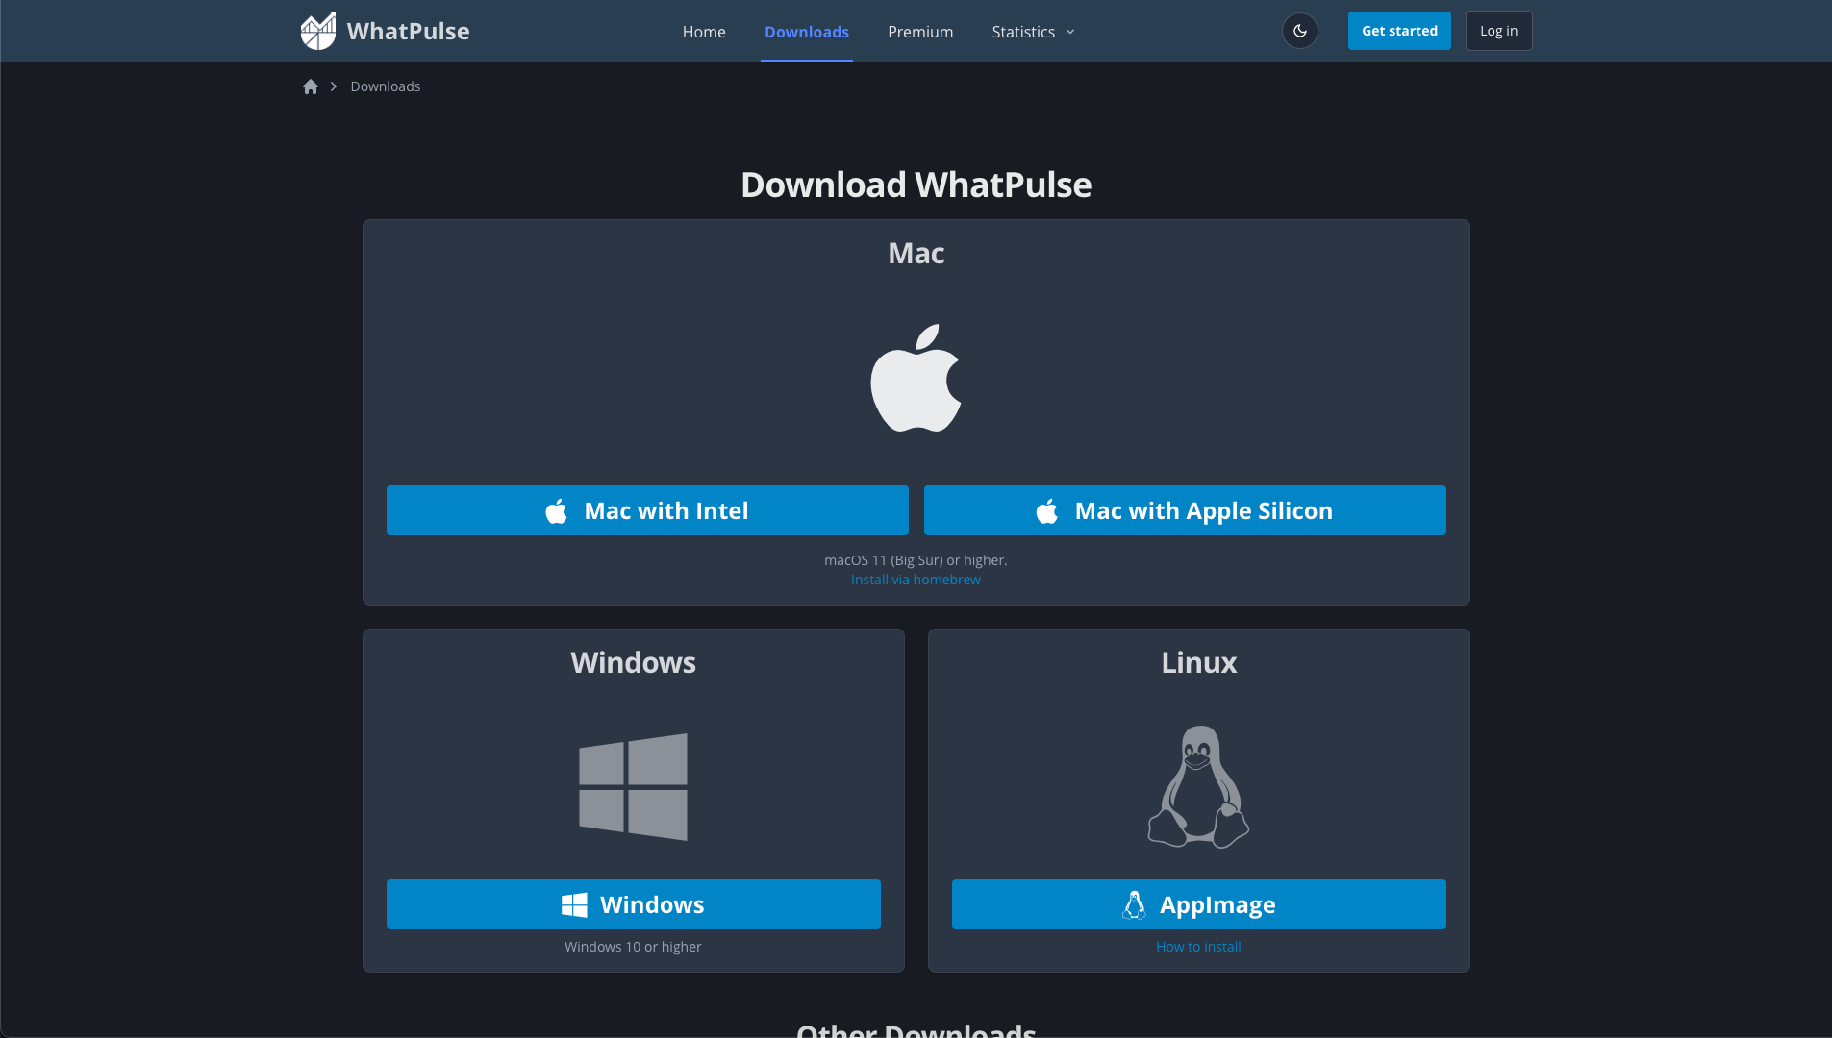Download Mac with Apple Silicon version
The height and width of the screenshot is (1038, 1832).
[1184, 510]
